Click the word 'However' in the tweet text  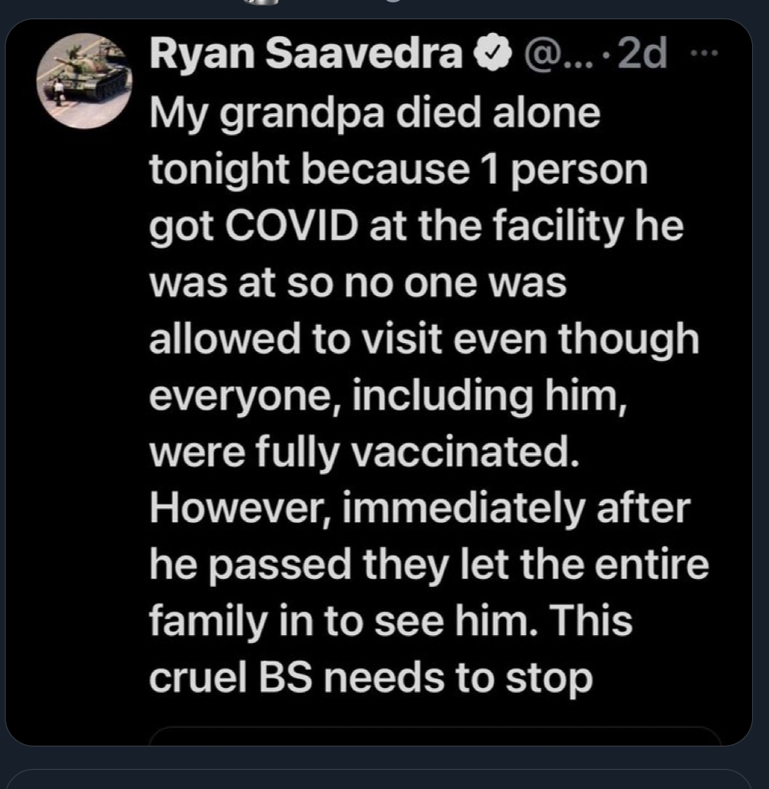tap(240, 509)
